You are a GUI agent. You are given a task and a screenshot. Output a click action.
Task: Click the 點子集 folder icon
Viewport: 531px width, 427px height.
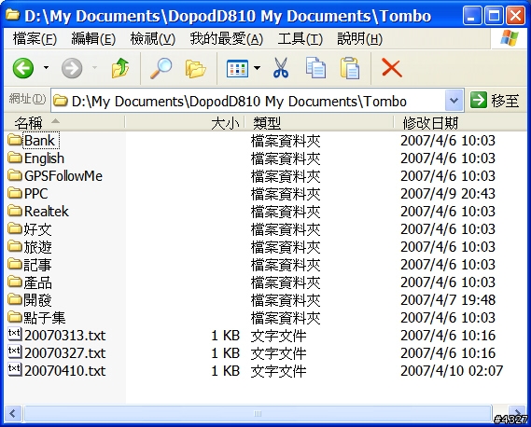point(15,317)
